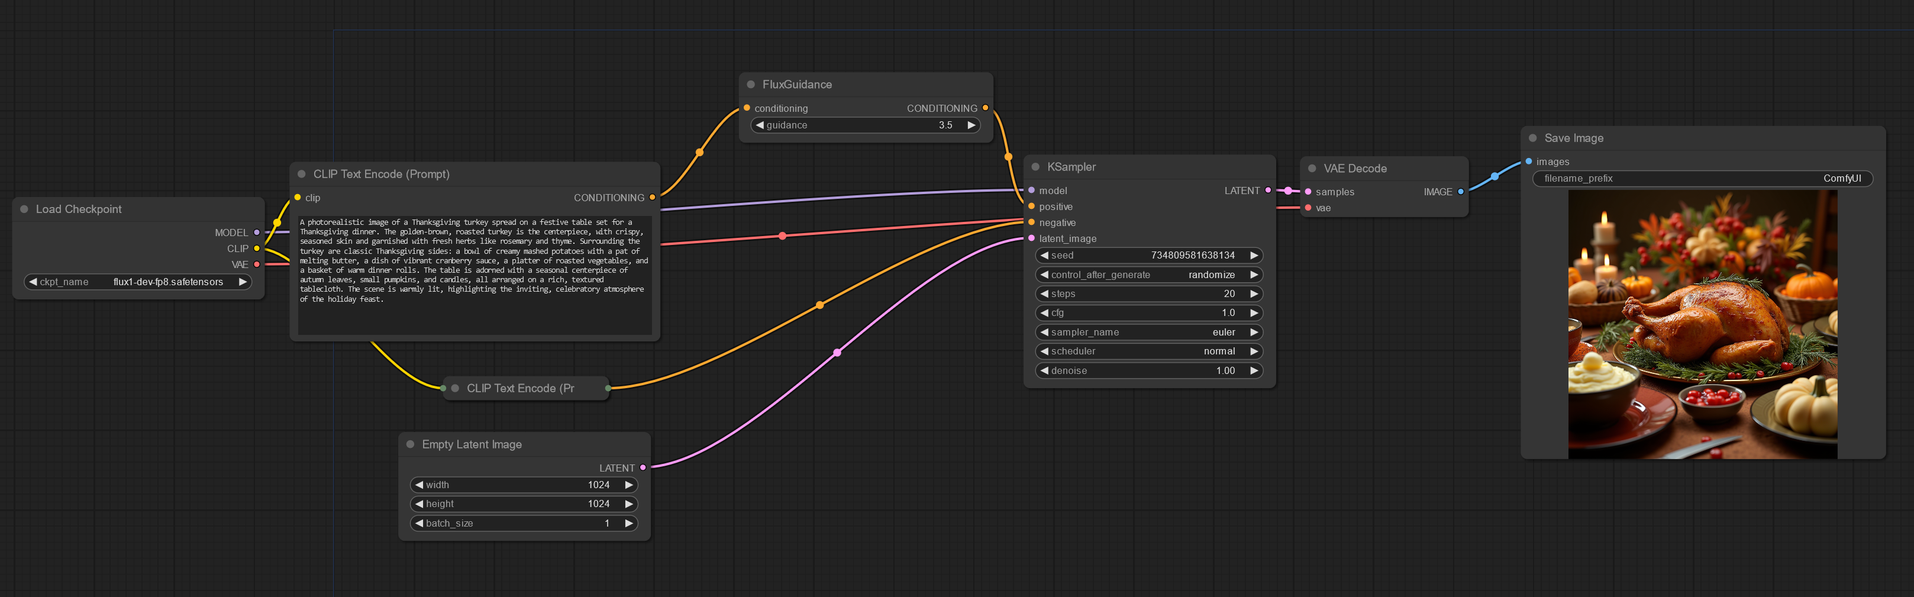Collapse the Load Checkpoint node via its dot

24,209
